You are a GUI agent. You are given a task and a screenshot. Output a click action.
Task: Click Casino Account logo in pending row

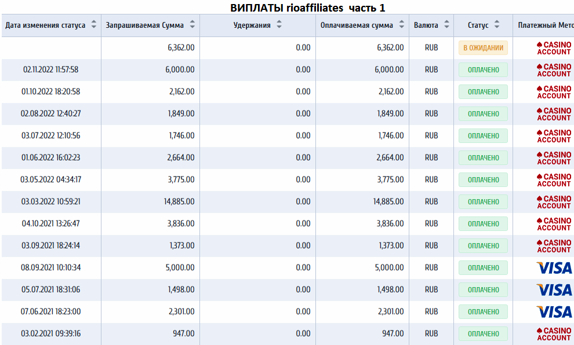point(554,48)
